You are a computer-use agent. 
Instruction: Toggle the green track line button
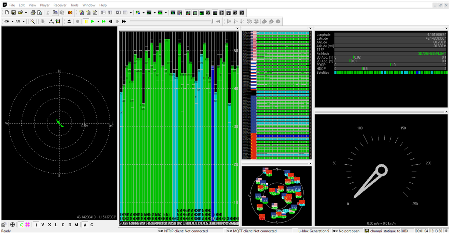[x=21, y=225]
